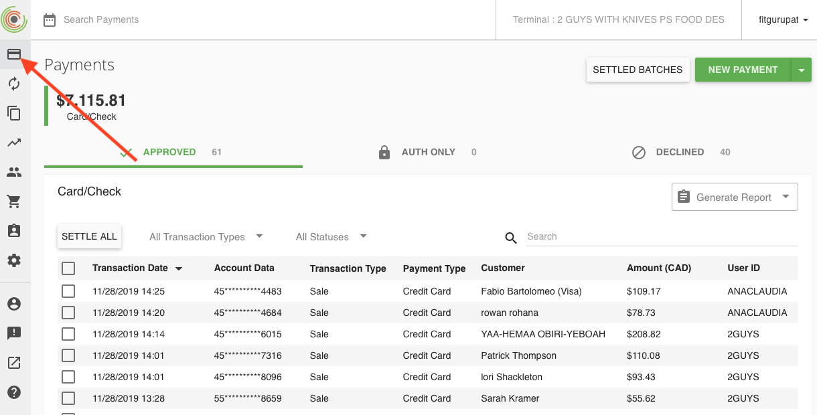The image size is (817, 415).
Task: Click the transaction Search input field
Action: [662, 237]
